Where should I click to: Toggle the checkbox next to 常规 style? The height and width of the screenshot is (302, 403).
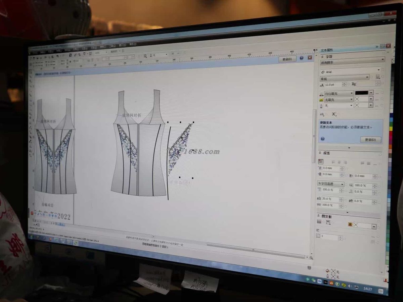pyautogui.click(x=371, y=77)
